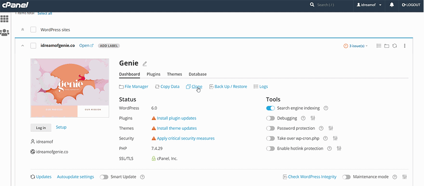Click Install theme updates
Image resolution: width=424 pixels, height=186 pixels.
point(177,128)
